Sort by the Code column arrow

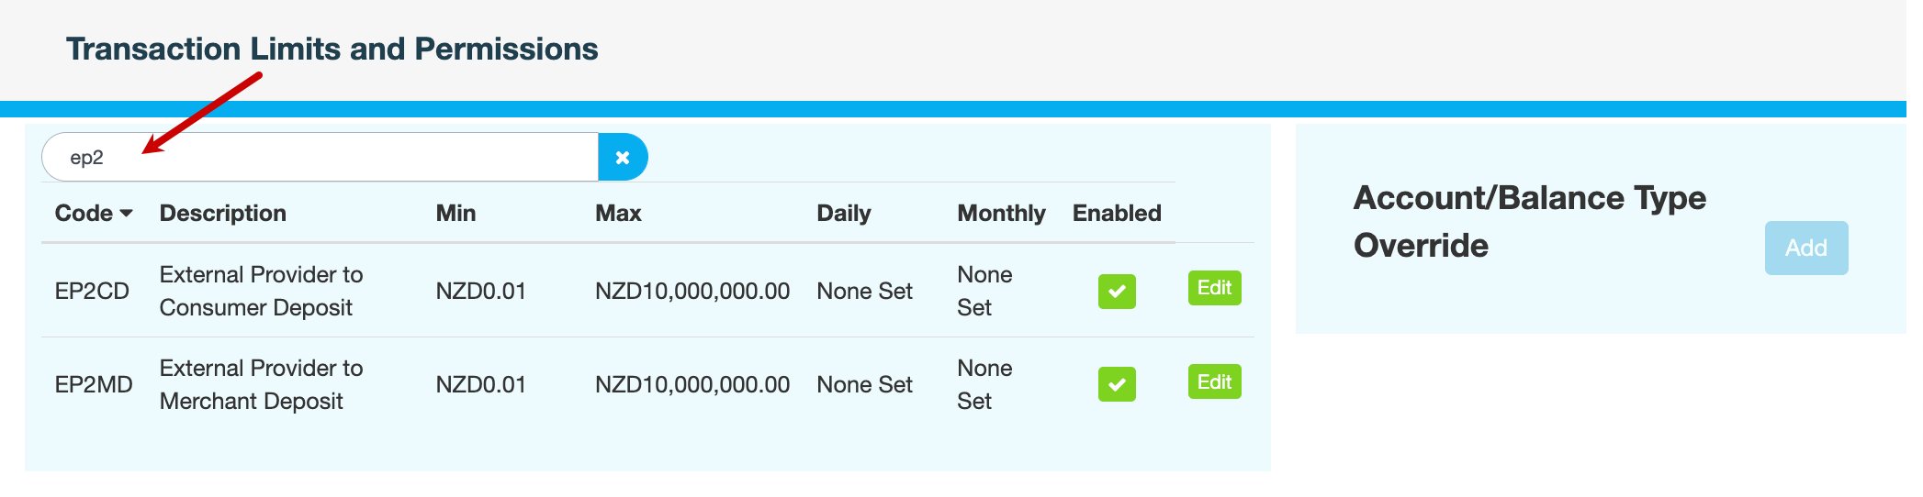click(x=127, y=214)
